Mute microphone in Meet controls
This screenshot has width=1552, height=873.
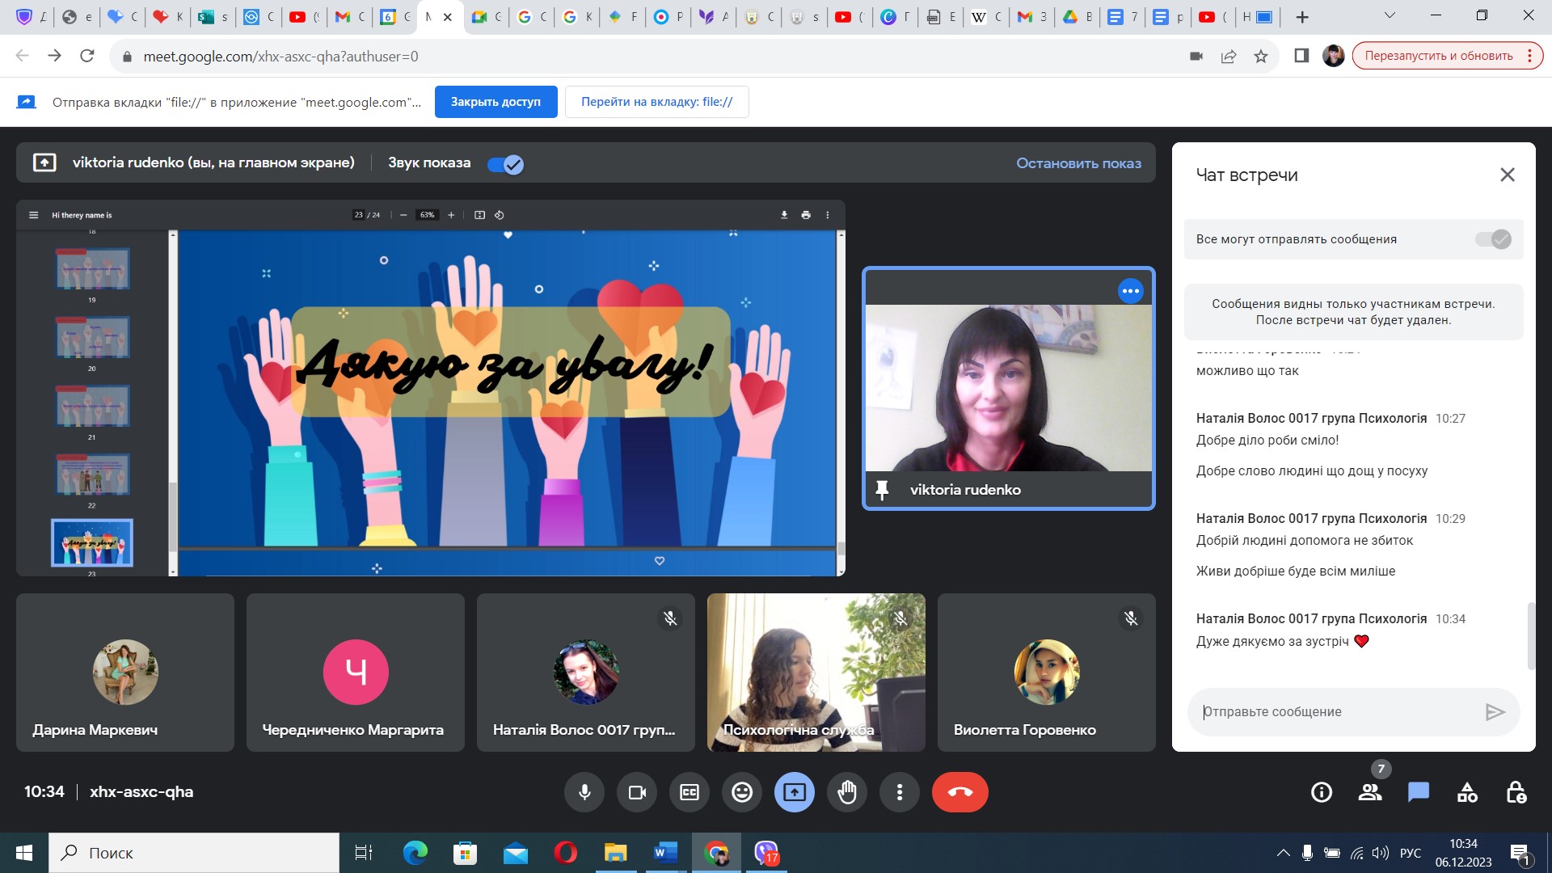(584, 792)
